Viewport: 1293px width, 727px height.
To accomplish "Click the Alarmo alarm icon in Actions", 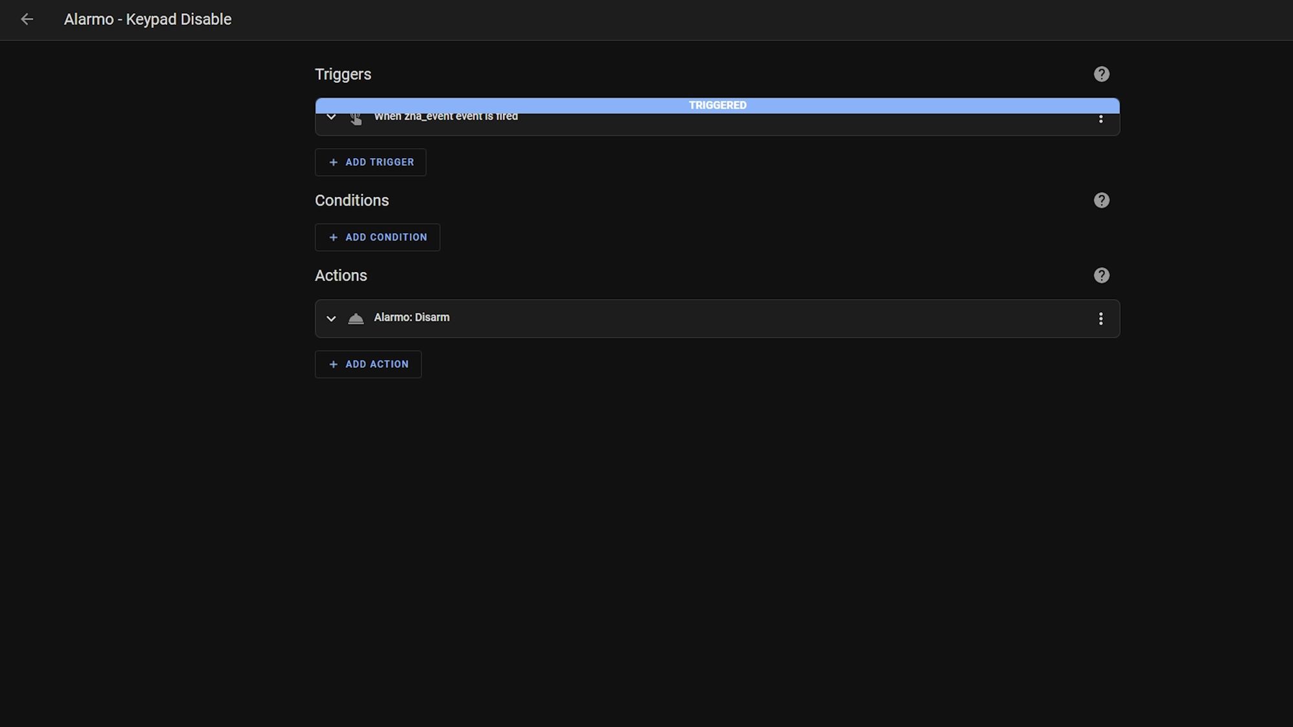I will point(355,318).
